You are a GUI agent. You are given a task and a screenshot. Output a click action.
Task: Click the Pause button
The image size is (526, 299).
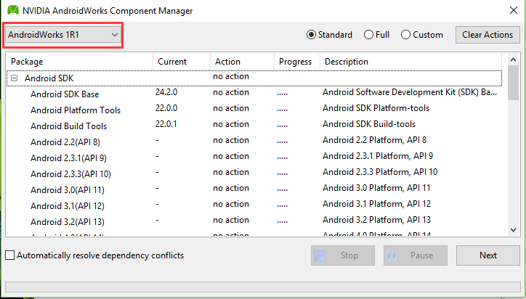tap(416, 255)
